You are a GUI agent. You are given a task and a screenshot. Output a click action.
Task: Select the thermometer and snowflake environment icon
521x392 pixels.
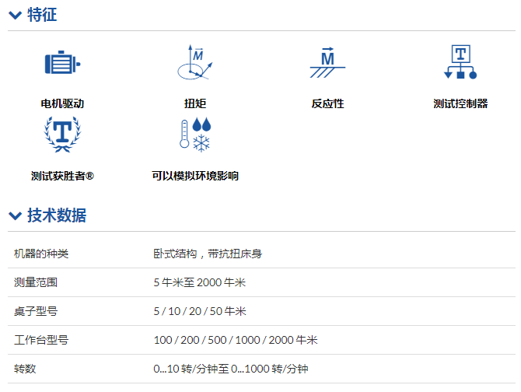(194, 134)
